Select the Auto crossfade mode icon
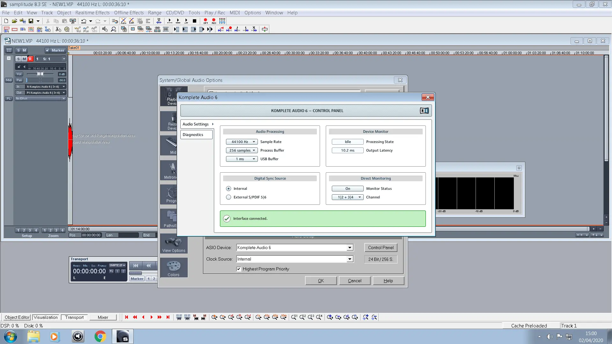Image resolution: width=612 pixels, height=344 pixels. click(123, 21)
